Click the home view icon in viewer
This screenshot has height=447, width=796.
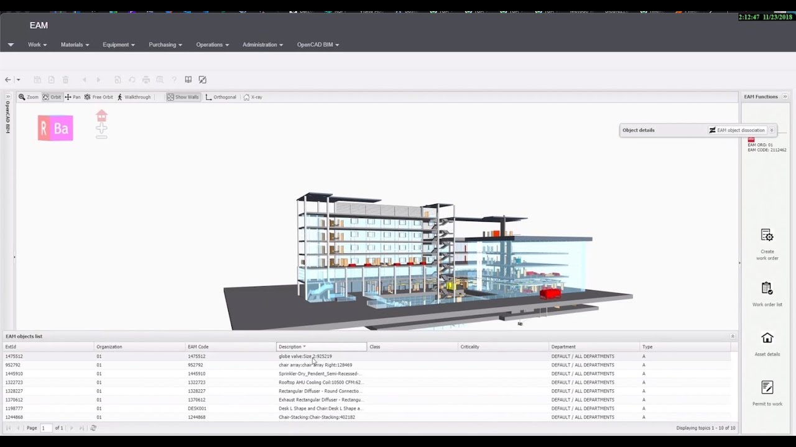[x=101, y=116]
